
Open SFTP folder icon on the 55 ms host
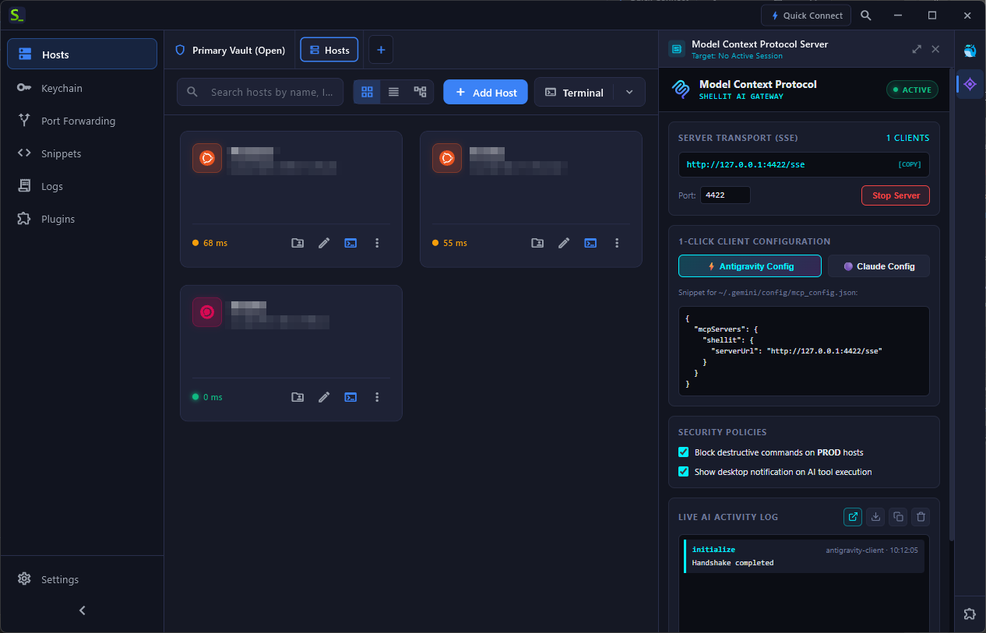(x=537, y=243)
